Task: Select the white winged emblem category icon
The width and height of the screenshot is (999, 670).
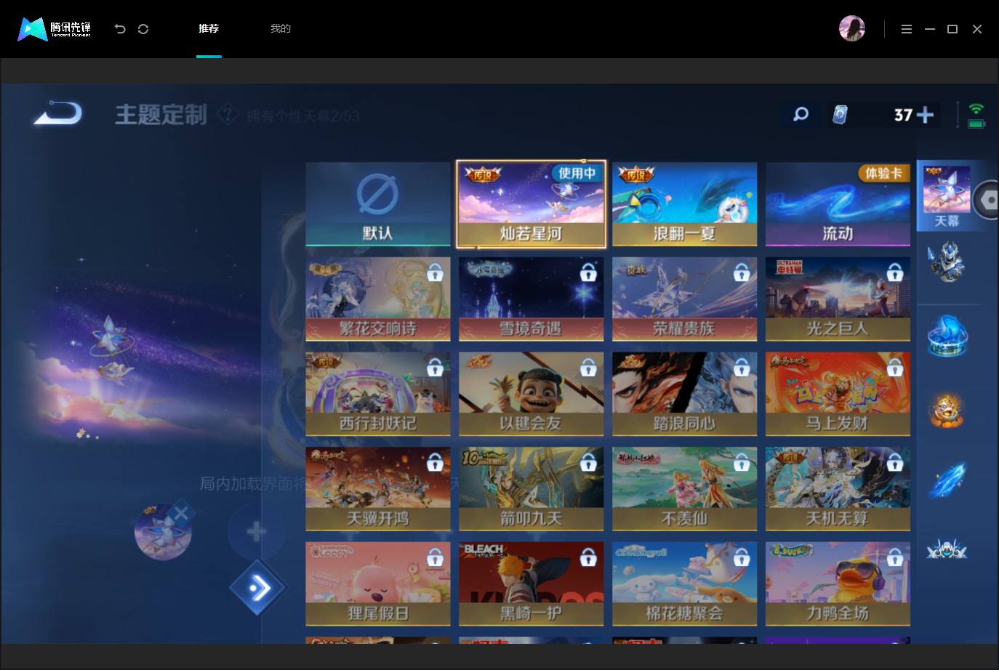Action: coord(947,549)
